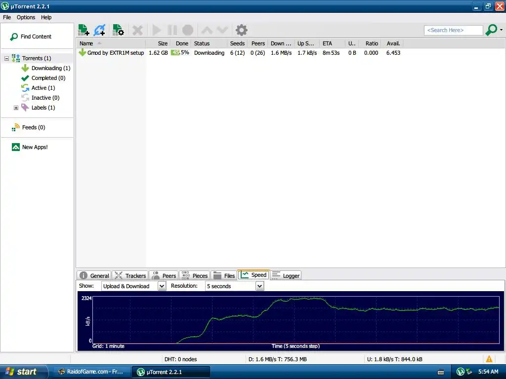Switch to RaidofGame.com taskbar window
The width and height of the screenshot is (506, 379).
tap(91, 372)
